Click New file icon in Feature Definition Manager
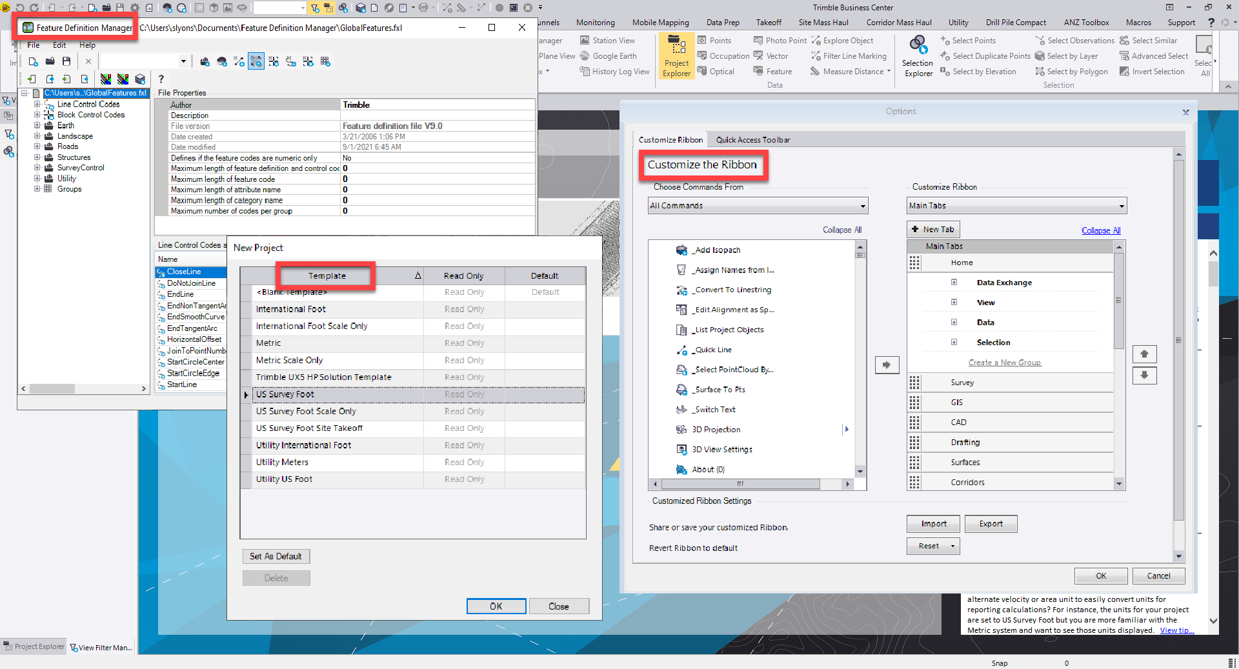The image size is (1239, 669). (33, 61)
